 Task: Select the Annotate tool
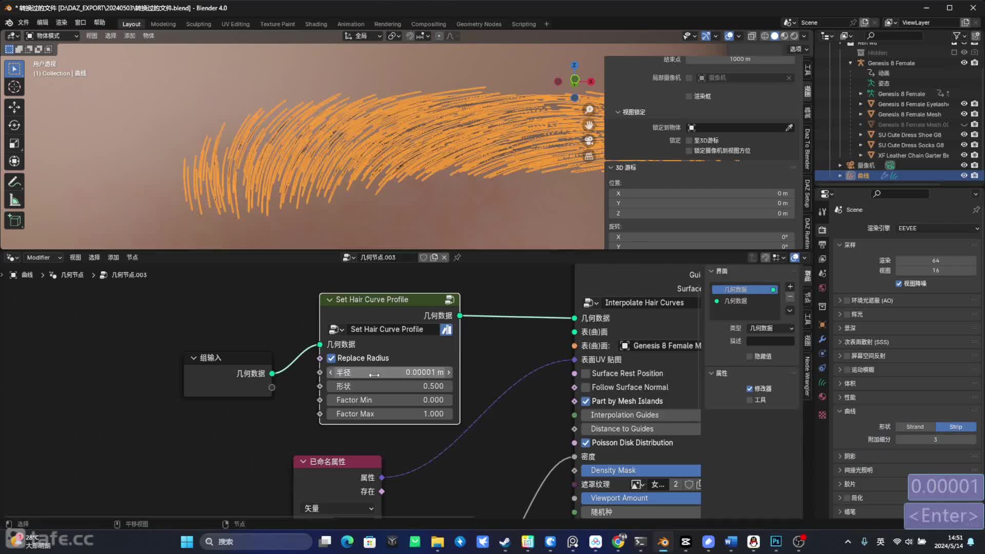point(14,182)
